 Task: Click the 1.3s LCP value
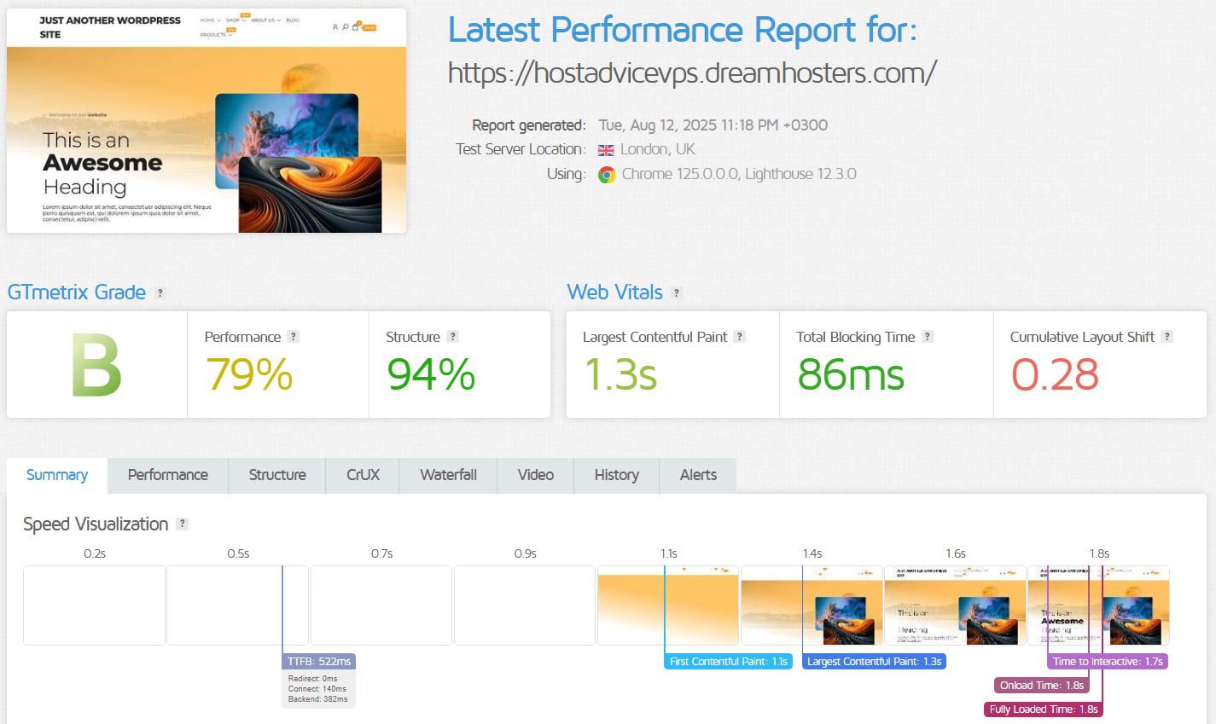tap(620, 374)
